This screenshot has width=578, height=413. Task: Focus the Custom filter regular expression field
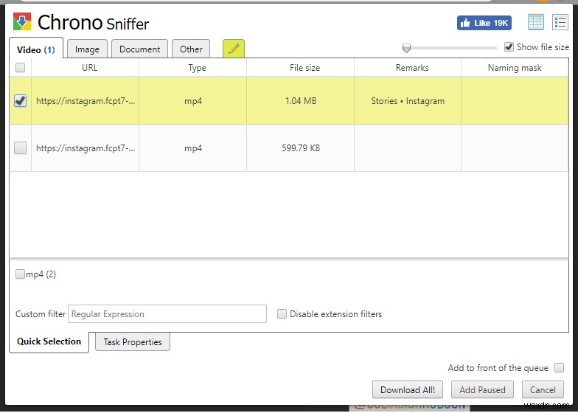(x=167, y=314)
